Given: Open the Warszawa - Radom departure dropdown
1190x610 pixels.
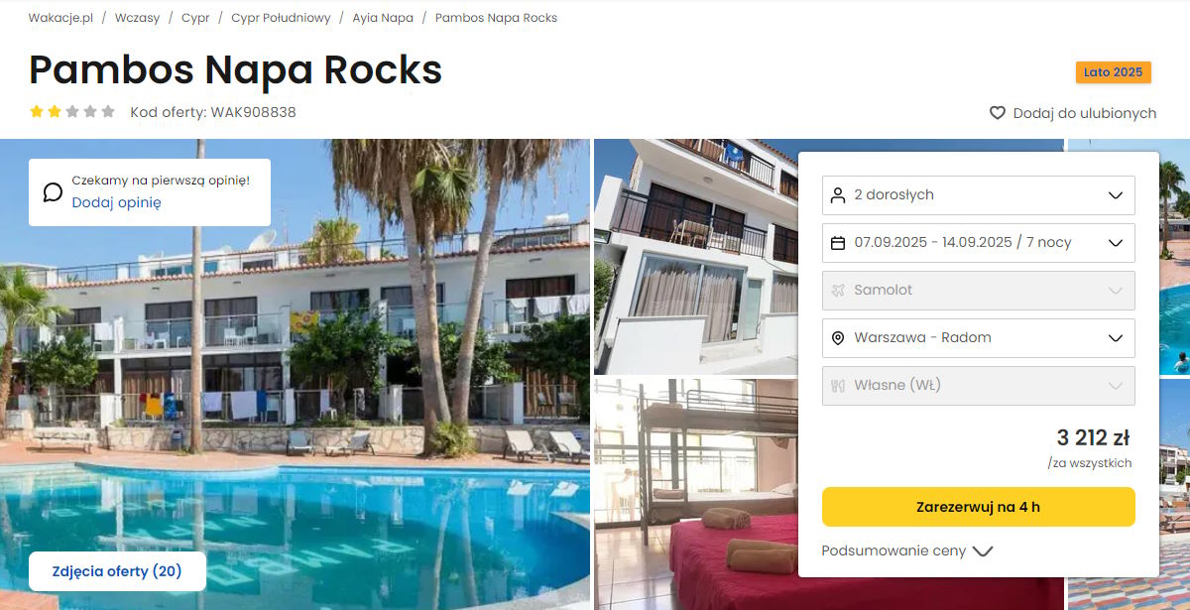Looking at the screenshot, I should (x=979, y=338).
